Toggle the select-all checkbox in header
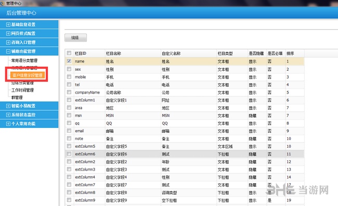This screenshot has height=206, width=338. (x=69, y=53)
